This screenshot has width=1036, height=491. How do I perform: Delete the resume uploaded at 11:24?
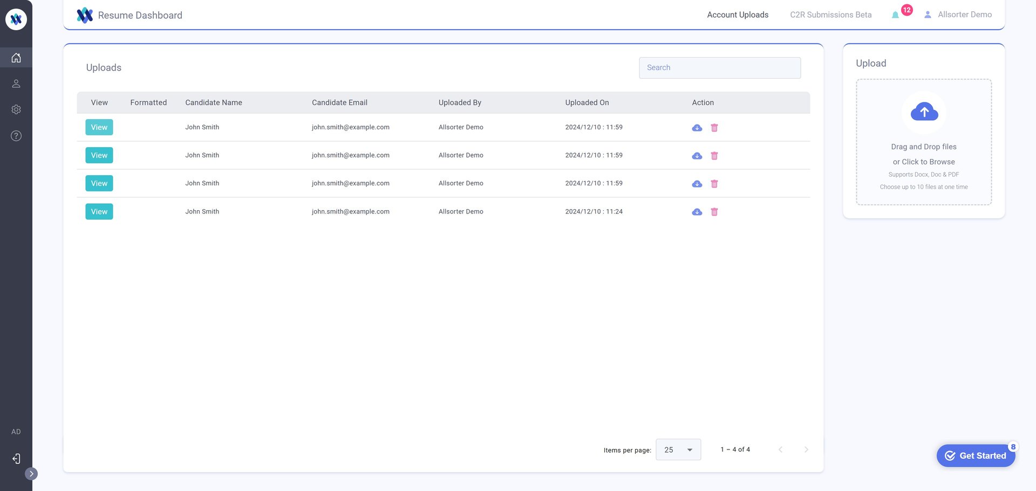(x=714, y=212)
